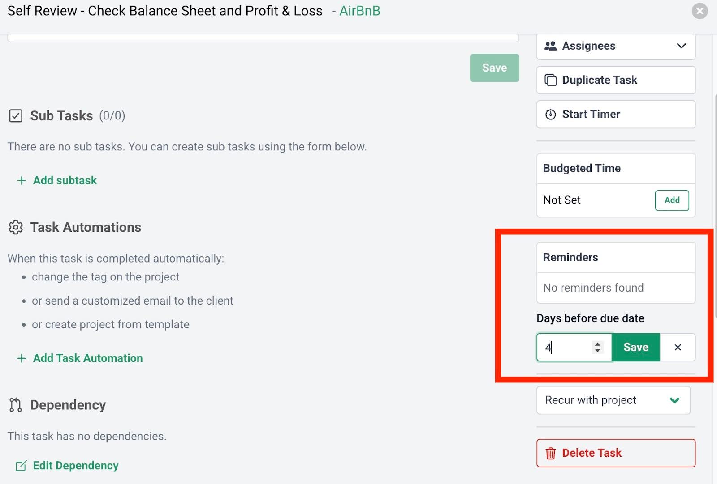This screenshot has height=484, width=717.
Task: Click the Edit Dependency pencil icon
Action: [21, 466]
